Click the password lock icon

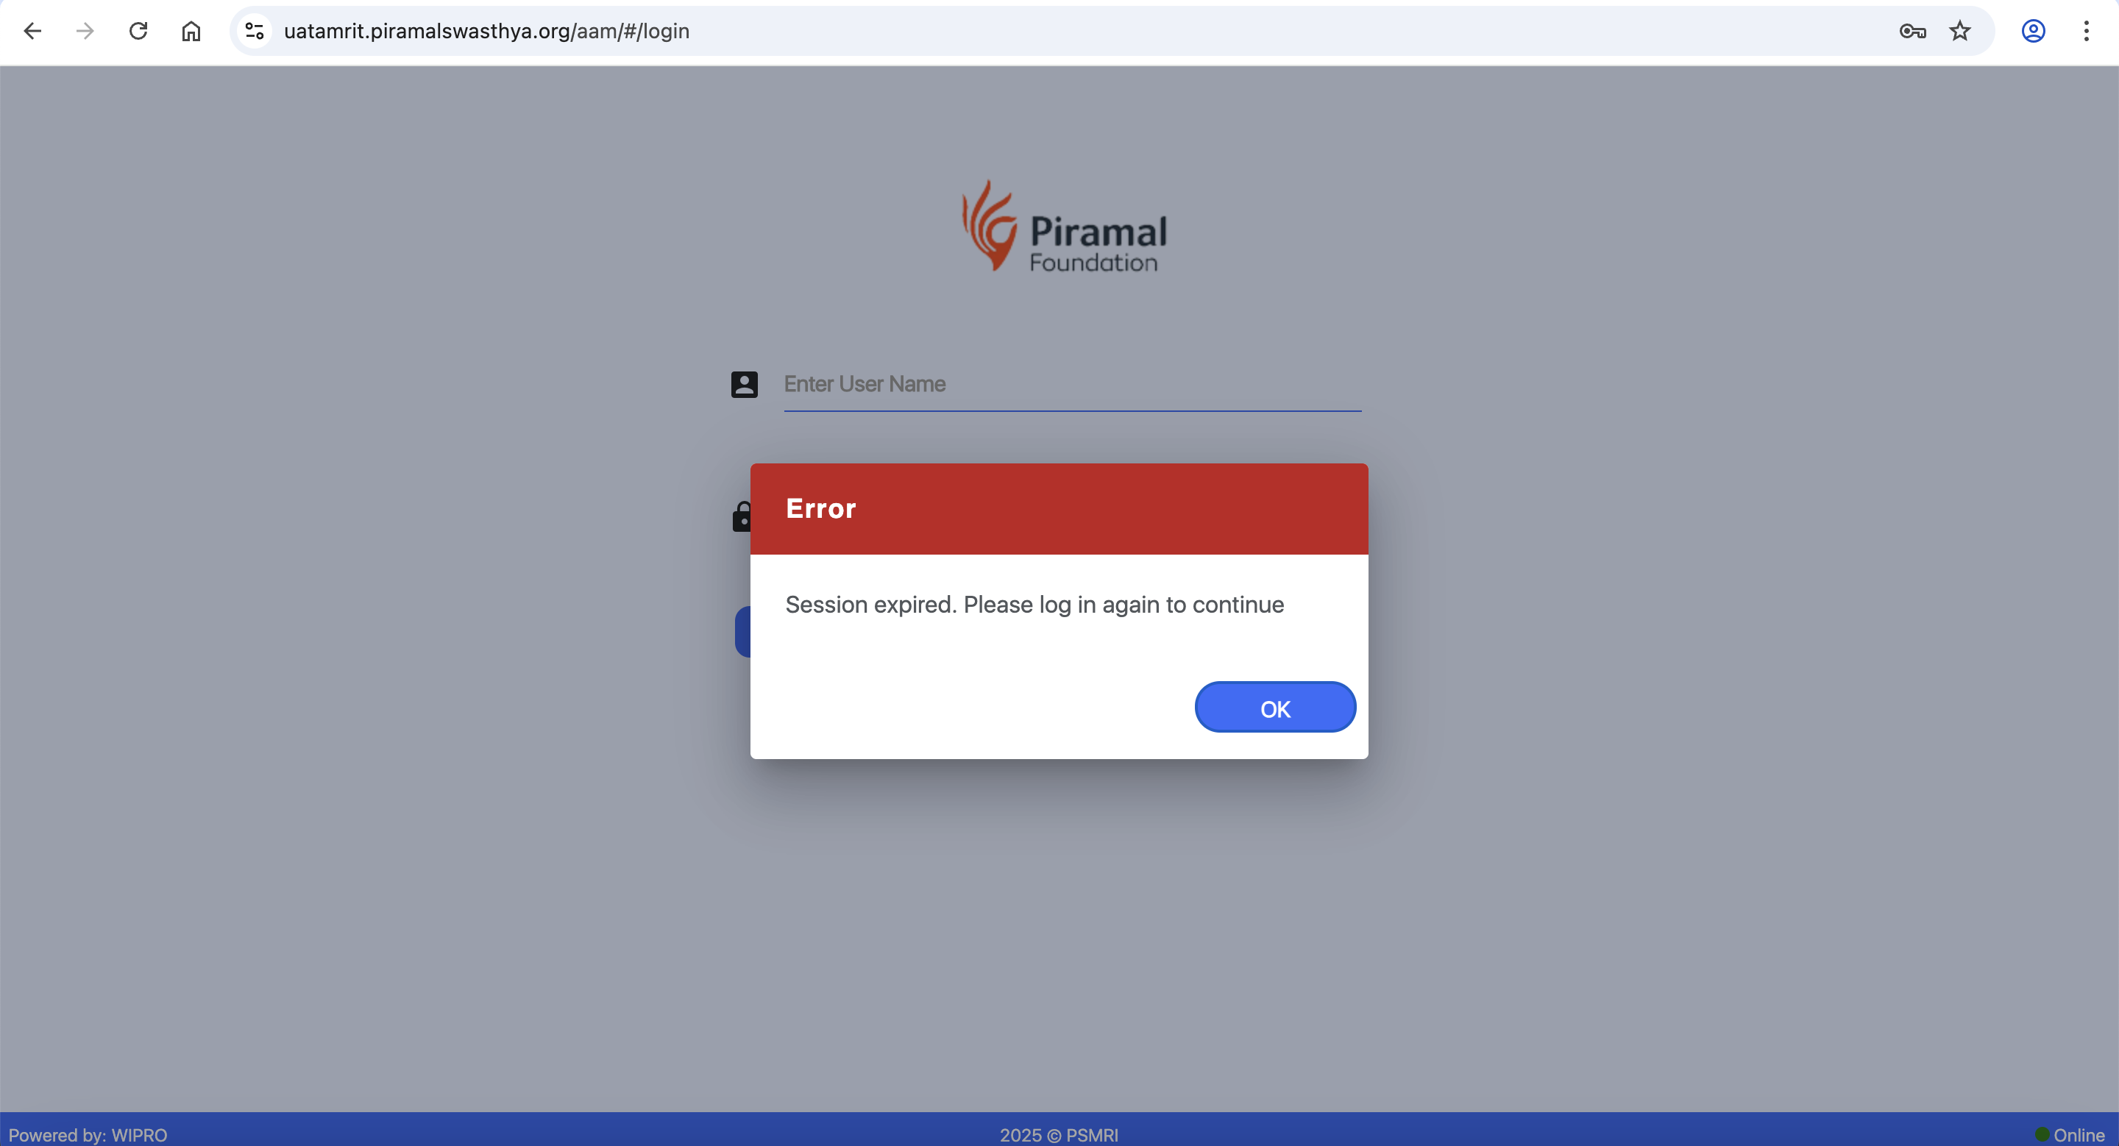click(x=741, y=517)
